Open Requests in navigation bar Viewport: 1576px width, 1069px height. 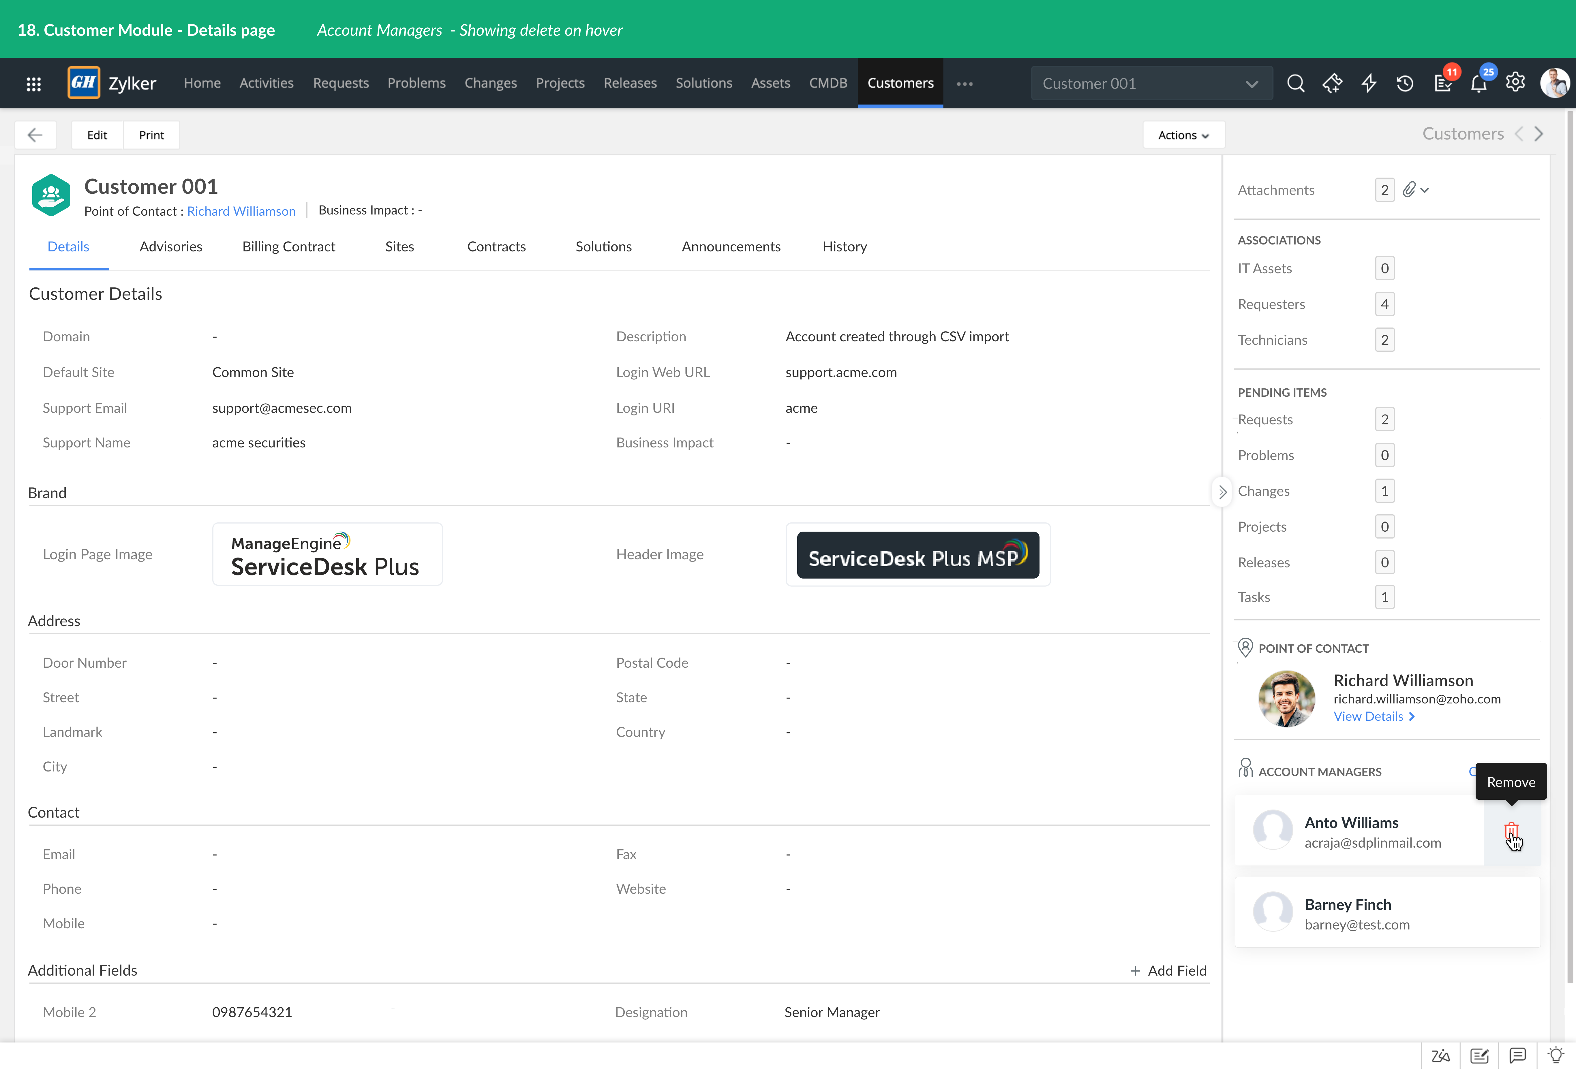pyautogui.click(x=341, y=83)
